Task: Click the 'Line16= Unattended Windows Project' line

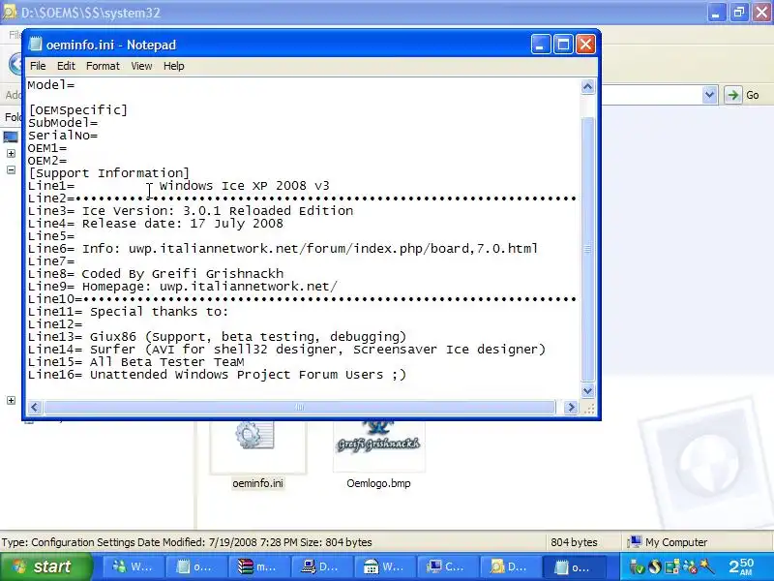Action: [217, 375]
